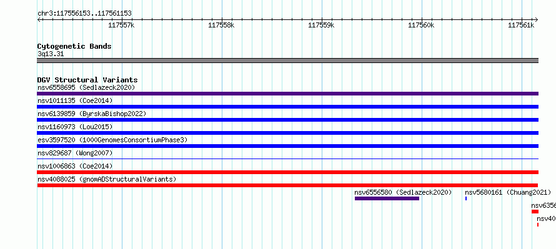This screenshot has height=249, width=556.
Task: Select the blue nsv6139859 variant bar
Action: tap(287, 120)
